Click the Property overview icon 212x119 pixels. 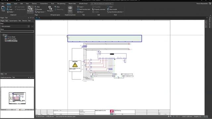93,9
